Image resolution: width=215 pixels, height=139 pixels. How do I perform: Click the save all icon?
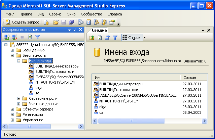pyautogui.click(x=71, y=22)
